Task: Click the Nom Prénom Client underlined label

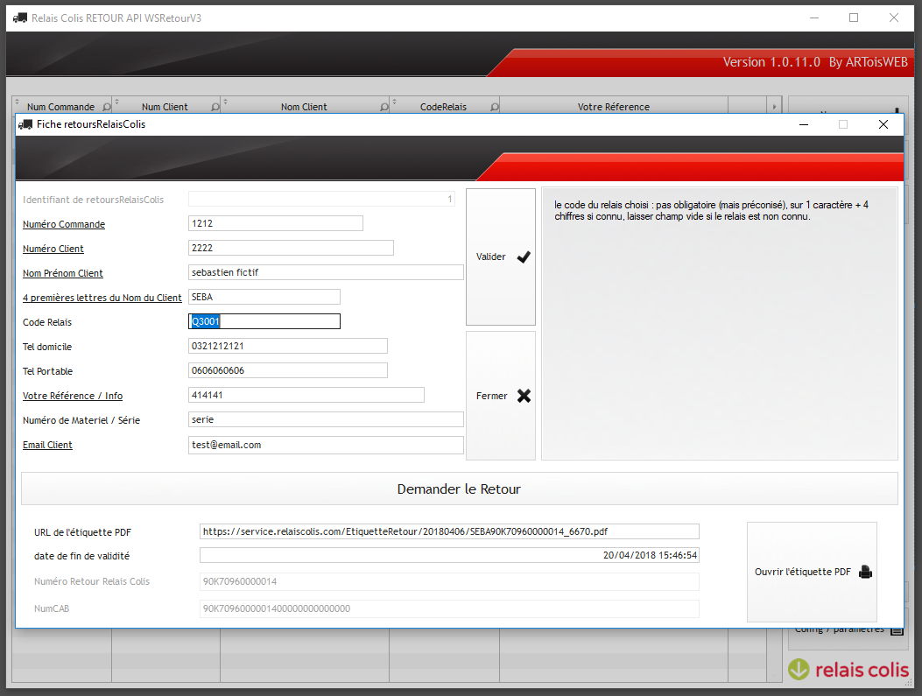Action: (x=62, y=273)
